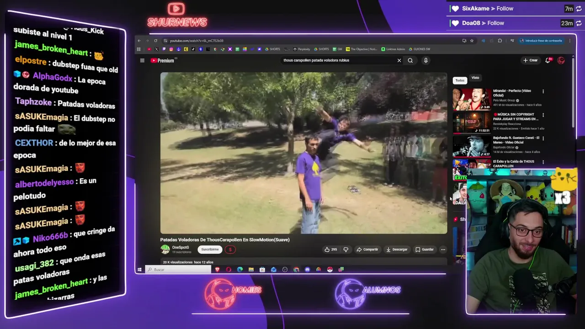This screenshot has height=329, width=585.
Task: Open the Crear upload button
Action: click(x=531, y=60)
